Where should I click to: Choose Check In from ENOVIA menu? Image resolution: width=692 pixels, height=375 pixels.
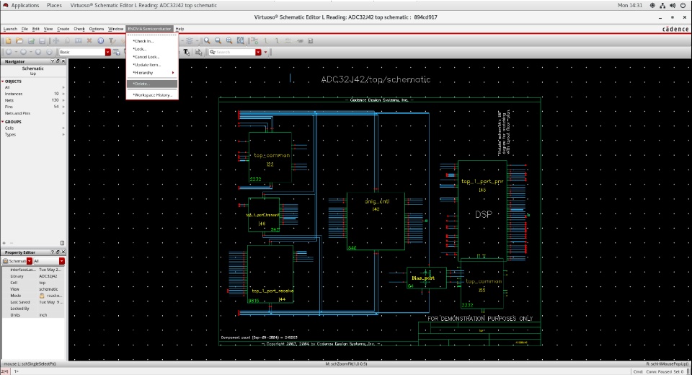[x=152, y=41]
